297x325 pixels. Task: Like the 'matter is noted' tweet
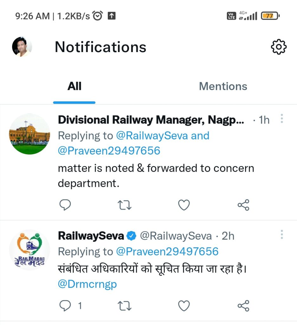click(x=184, y=205)
